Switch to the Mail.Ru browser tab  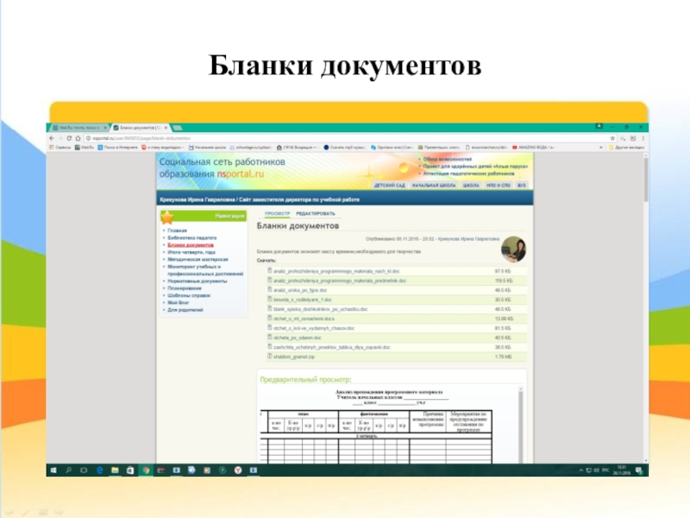(79, 127)
